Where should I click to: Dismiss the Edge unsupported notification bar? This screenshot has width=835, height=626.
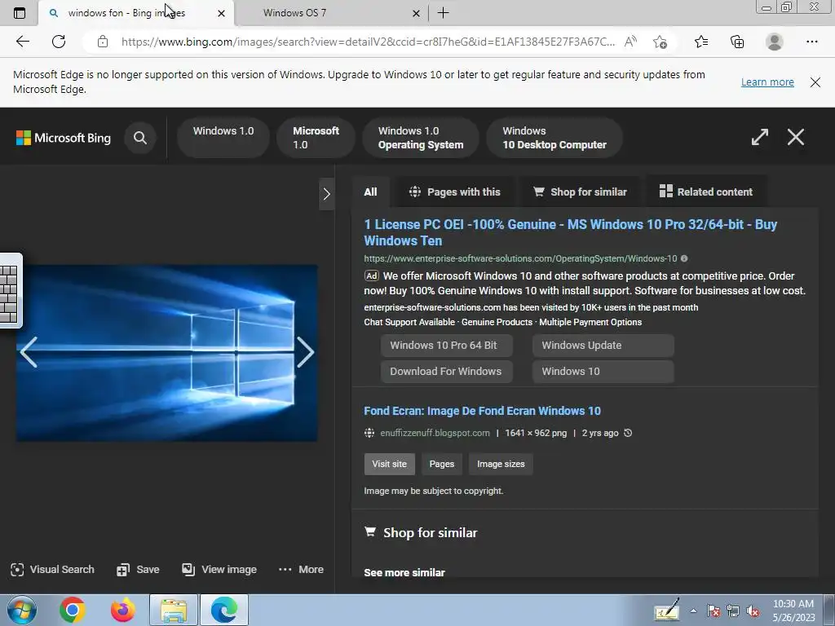815,82
